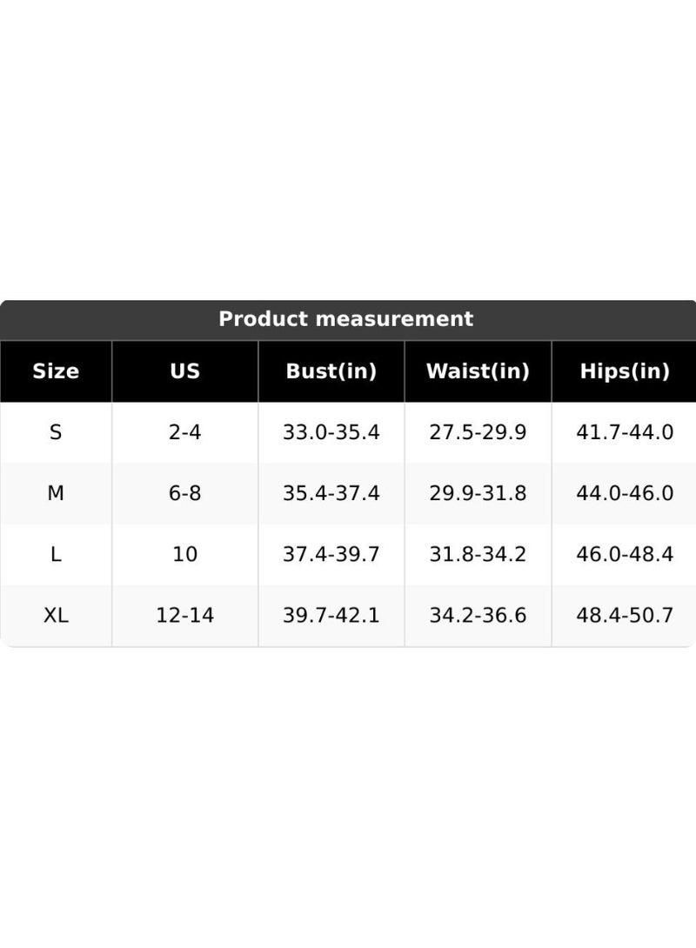This screenshot has width=696, height=948.
Task: Click US size 12-14 cell
Action: point(185,616)
